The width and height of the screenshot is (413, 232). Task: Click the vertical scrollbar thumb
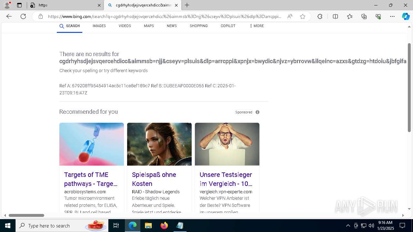[409, 88]
